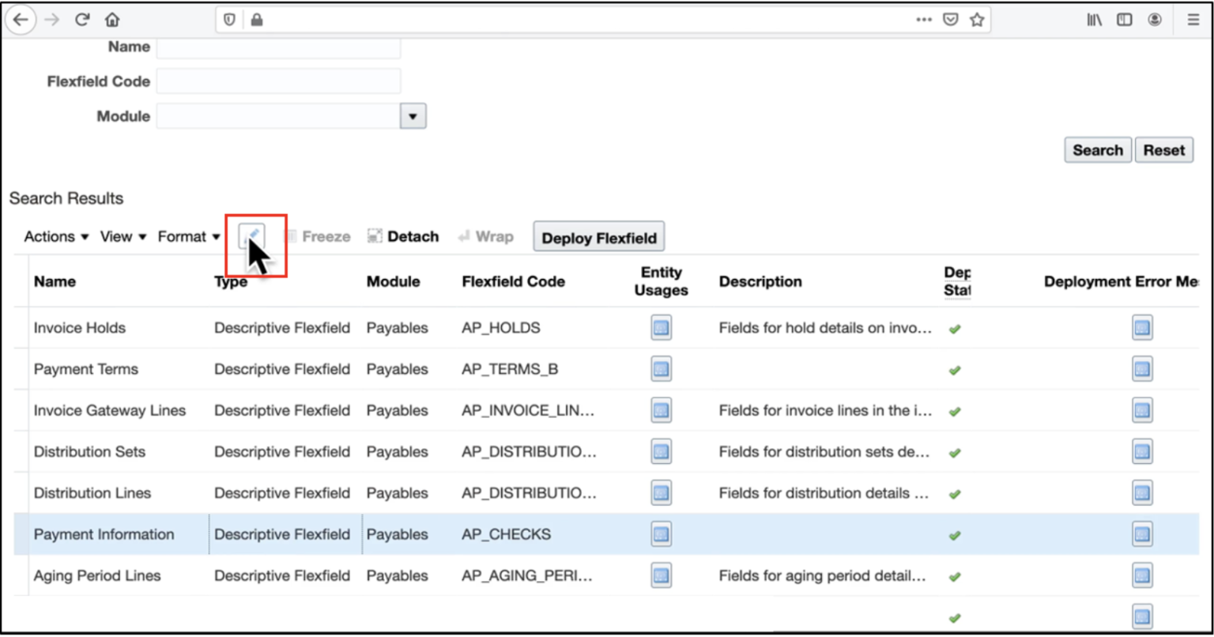The image size is (1214, 637).
Task: View Entity Usages for Payment Information row
Action: 662,534
